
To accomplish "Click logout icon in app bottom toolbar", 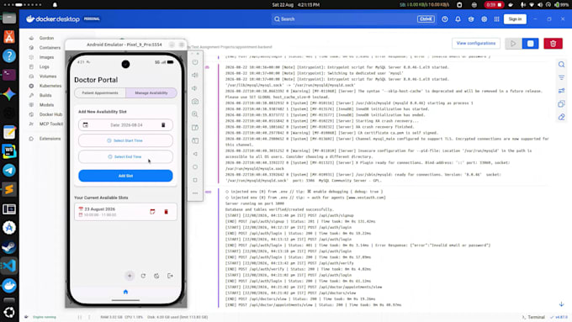I will 170,276.
